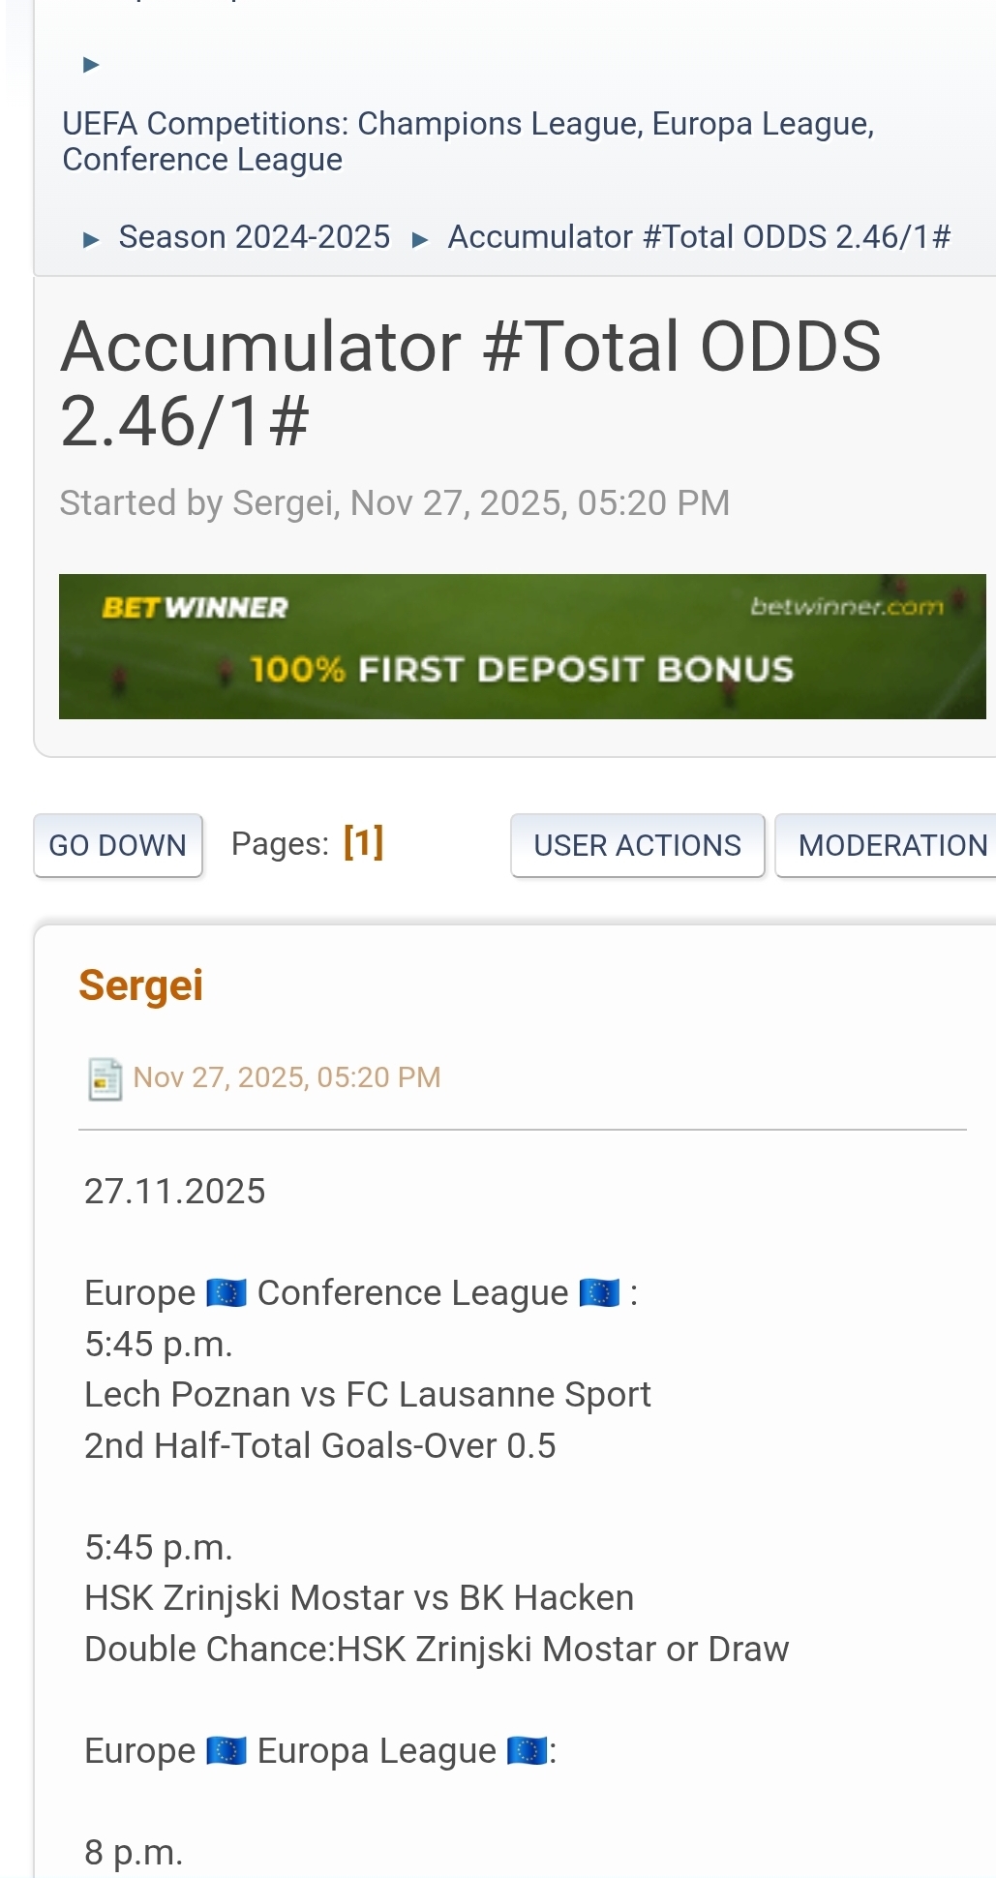Click the EU flag after Europa League
The width and height of the screenshot is (996, 1878).
528,1751
